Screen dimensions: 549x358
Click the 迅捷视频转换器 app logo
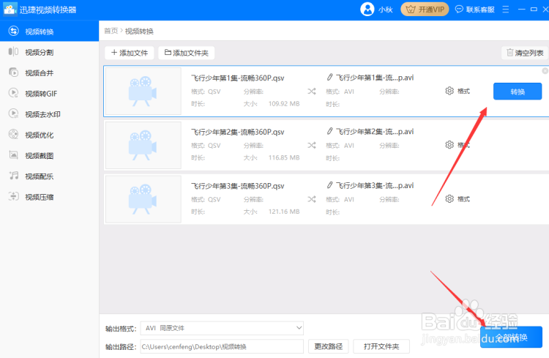pyautogui.click(x=10, y=9)
